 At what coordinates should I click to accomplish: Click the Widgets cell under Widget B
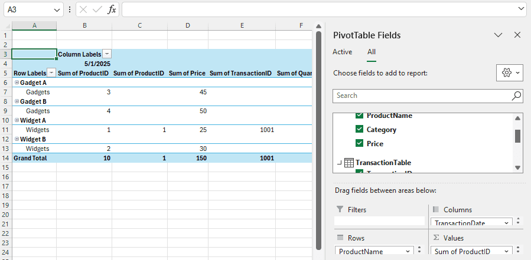click(x=34, y=149)
